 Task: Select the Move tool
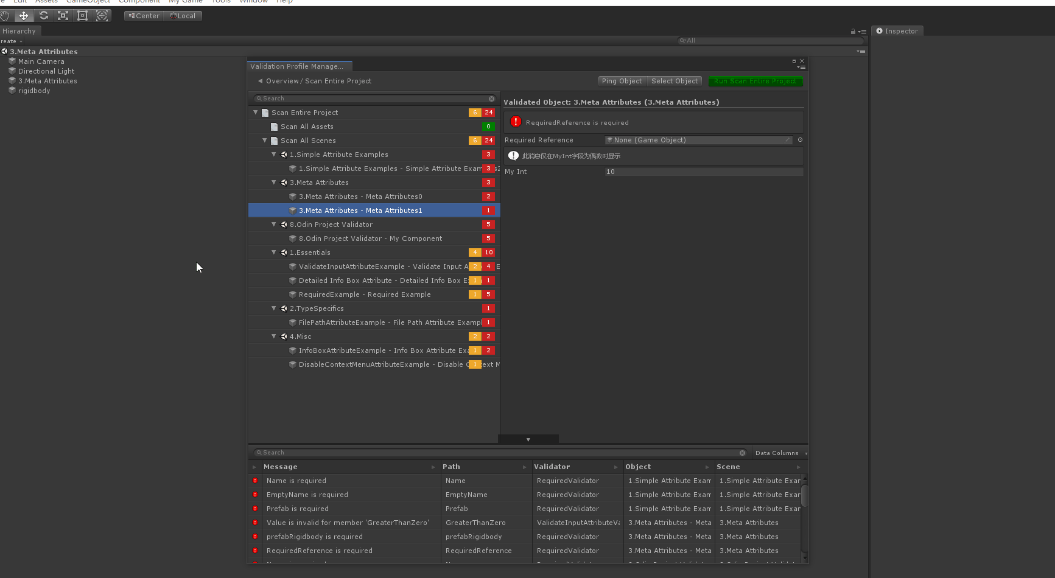tap(24, 16)
